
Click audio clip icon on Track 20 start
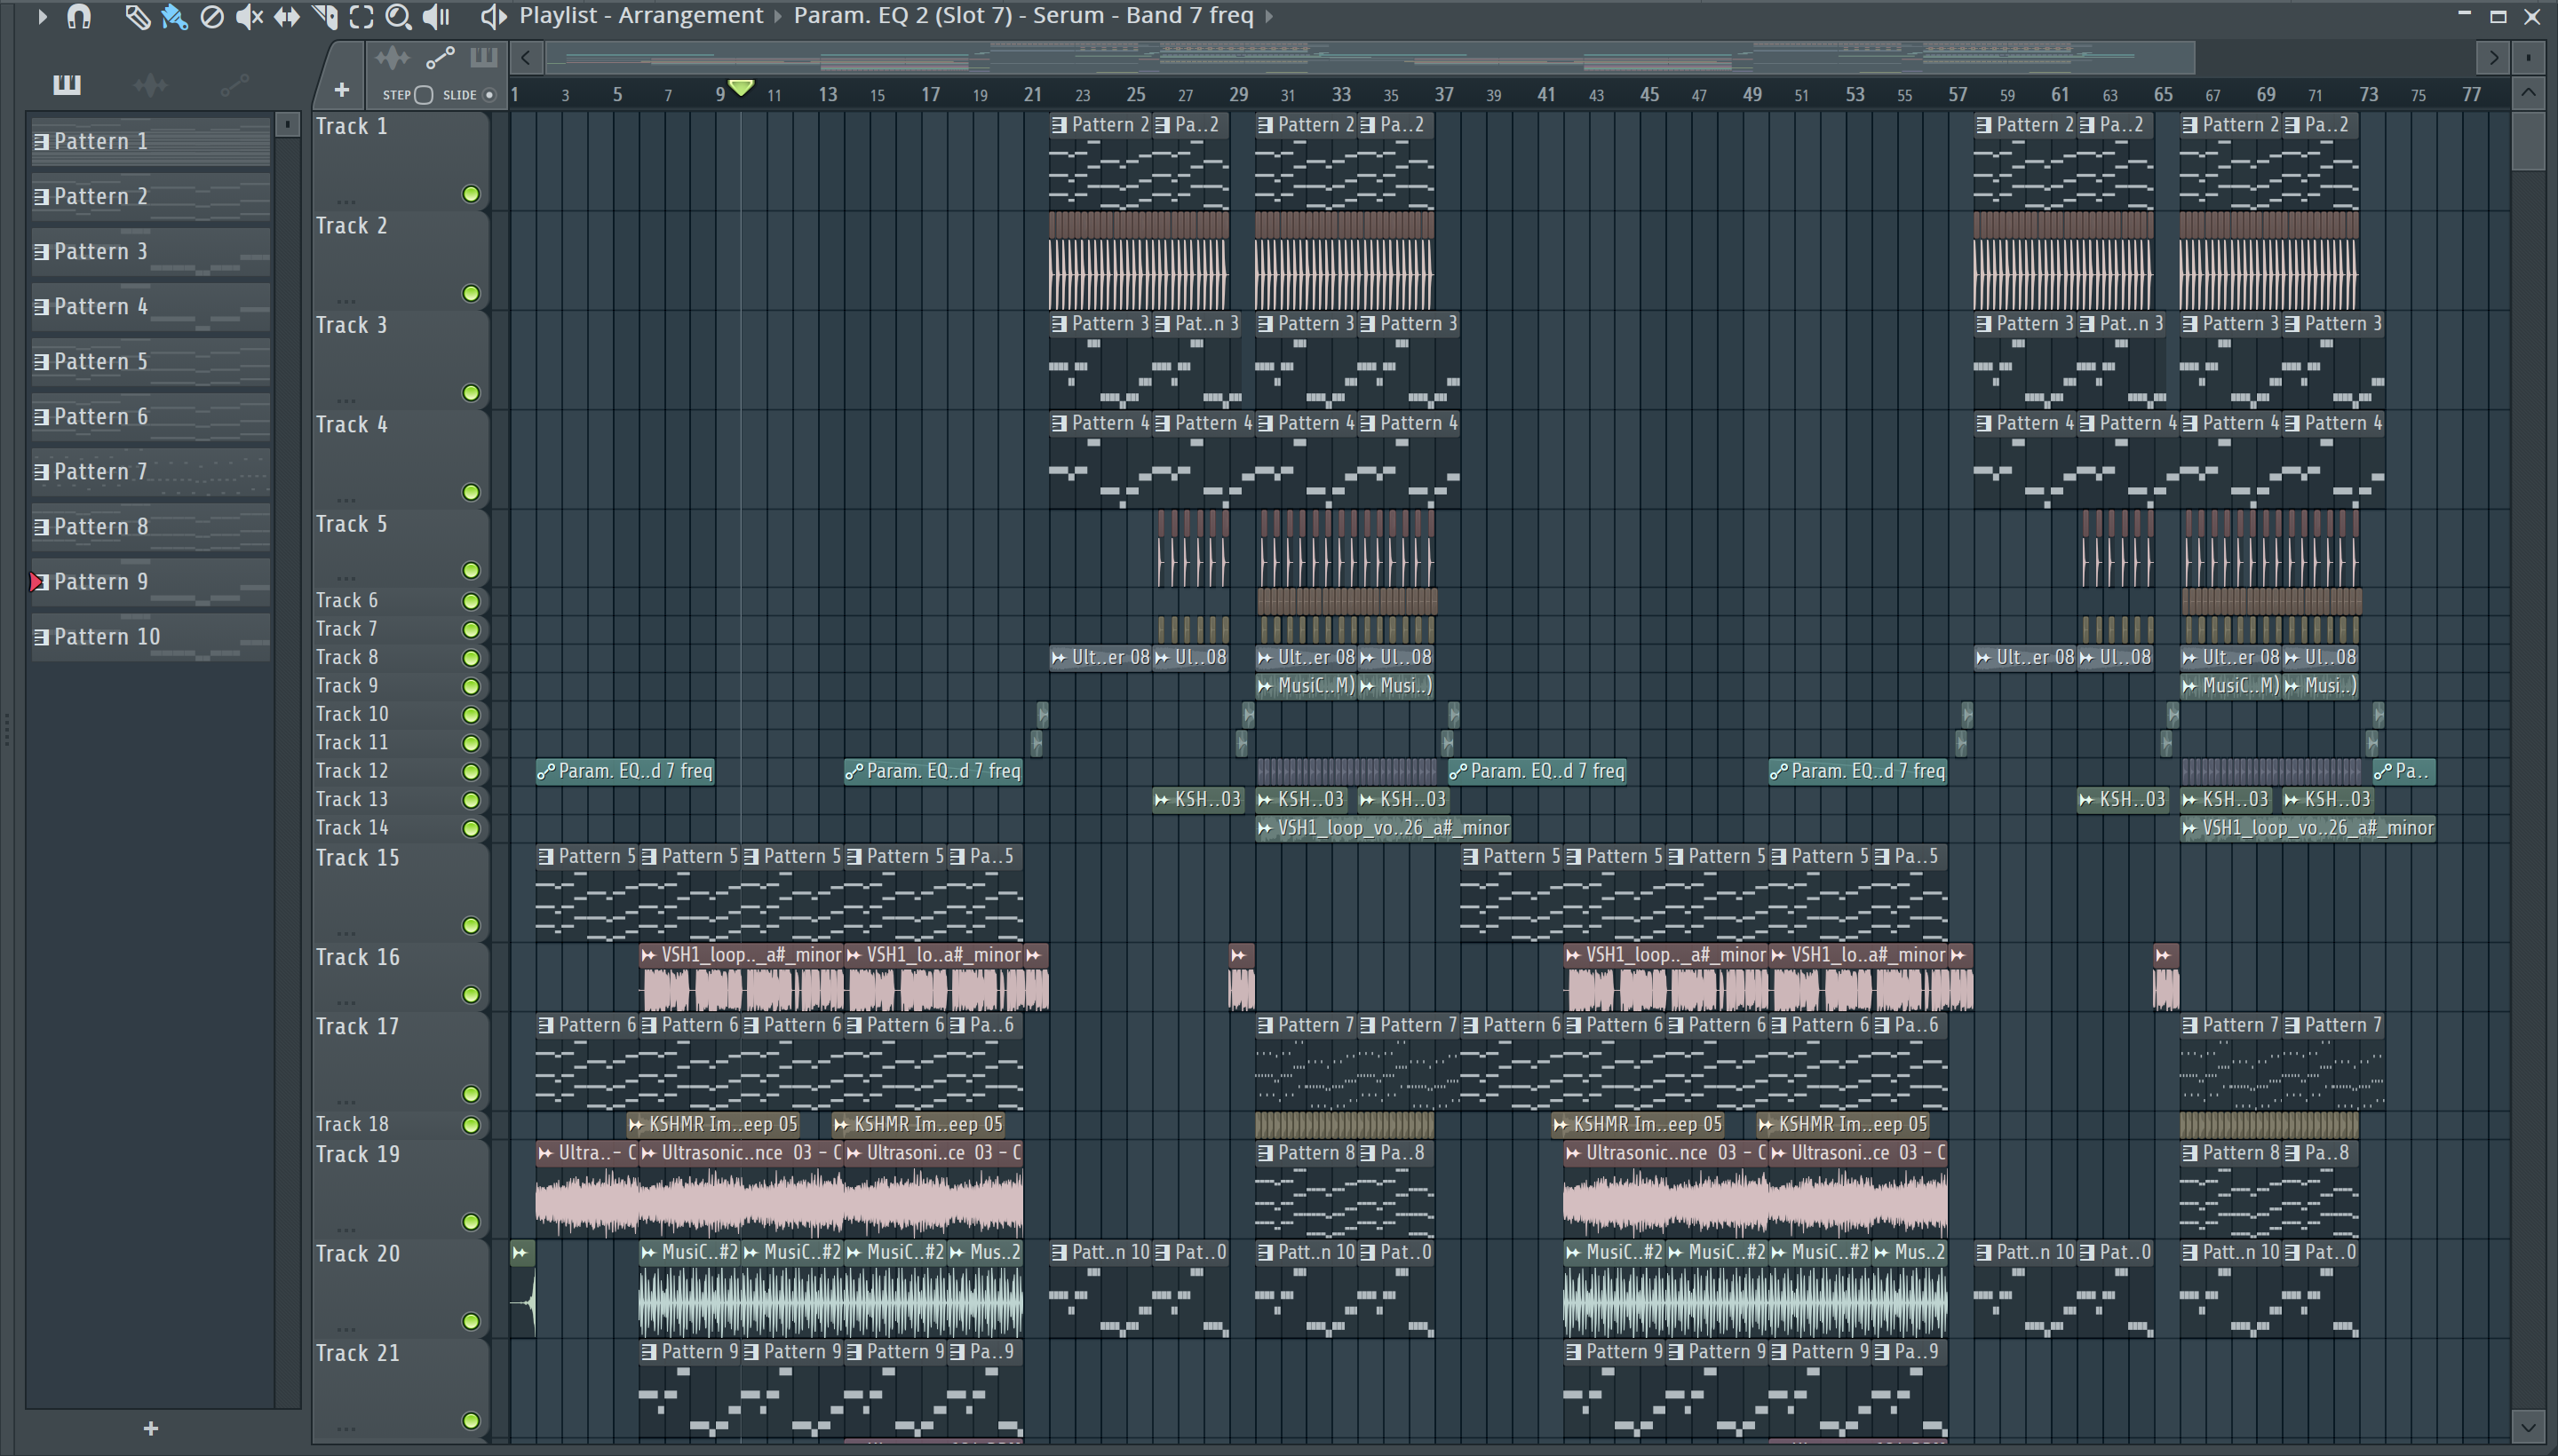coord(520,1252)
